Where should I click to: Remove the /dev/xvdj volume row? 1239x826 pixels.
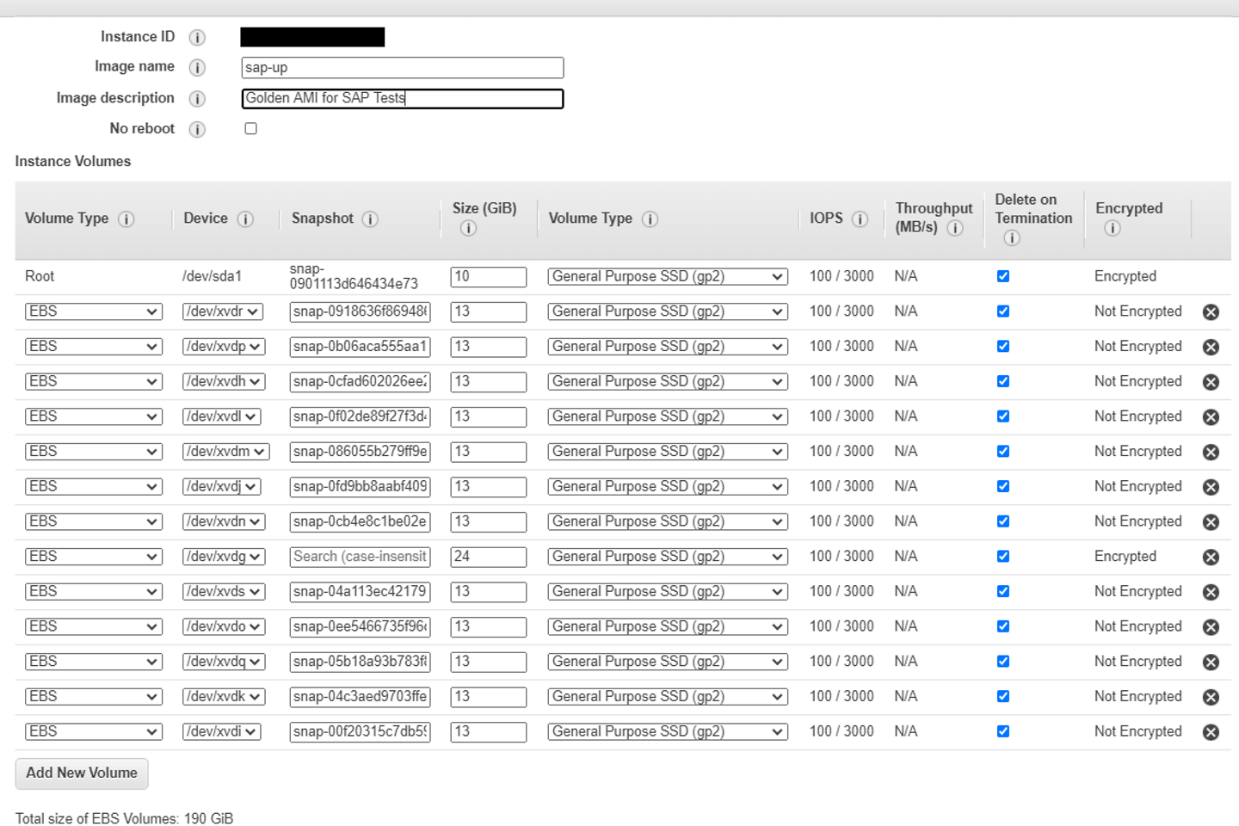1211,487
